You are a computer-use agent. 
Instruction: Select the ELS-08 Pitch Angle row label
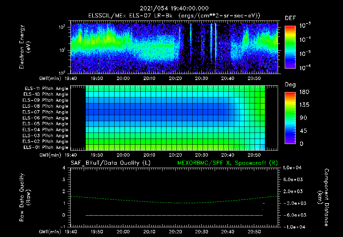46,106
